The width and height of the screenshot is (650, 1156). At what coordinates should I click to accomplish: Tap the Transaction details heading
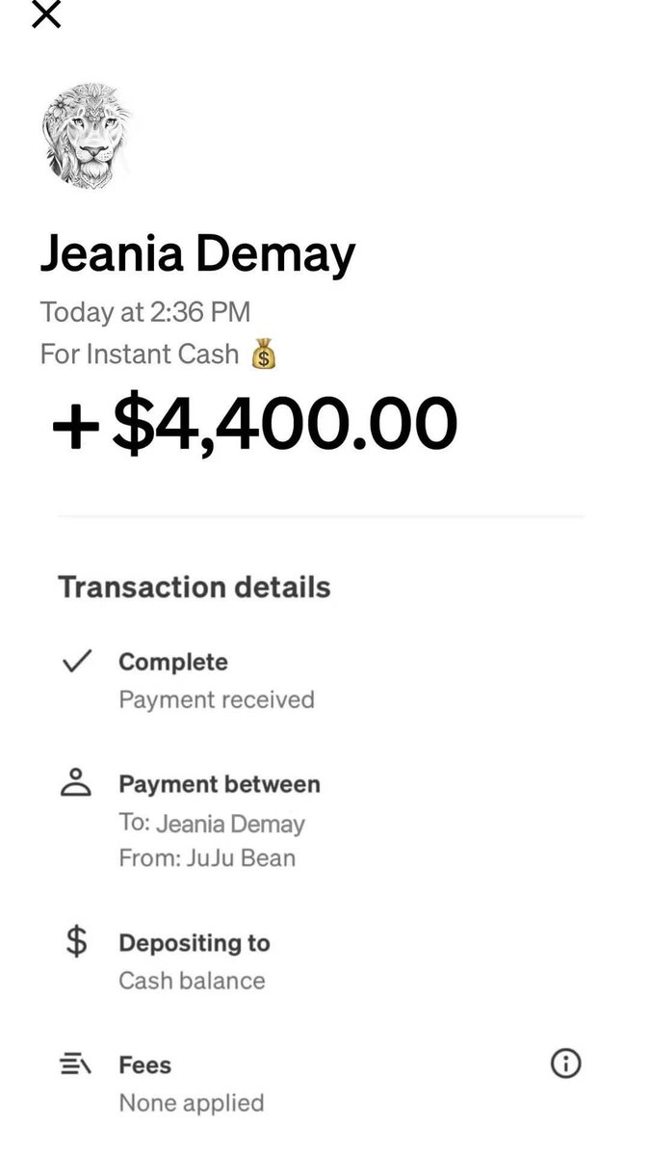[x=194, y=587]
